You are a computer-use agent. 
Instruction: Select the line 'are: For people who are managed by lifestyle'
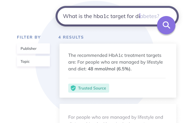click(x=116, y=62)
